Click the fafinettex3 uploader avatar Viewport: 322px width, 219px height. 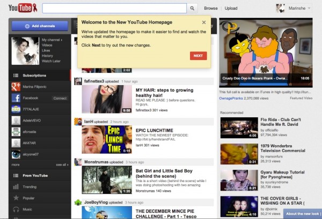pyautogui.click(x=78, y=81)
